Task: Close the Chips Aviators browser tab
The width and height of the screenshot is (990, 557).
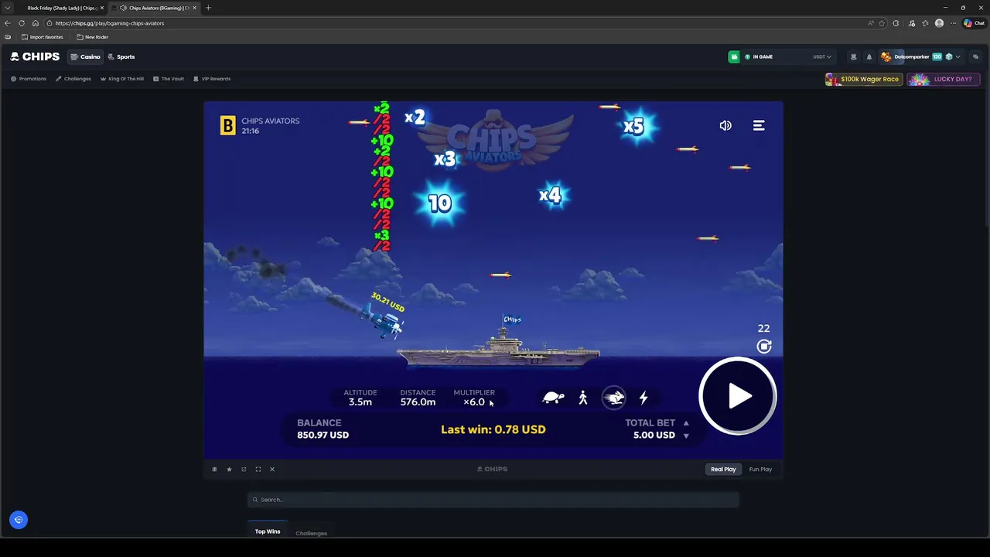Action: pyautogui.click(x=195, y=8)
